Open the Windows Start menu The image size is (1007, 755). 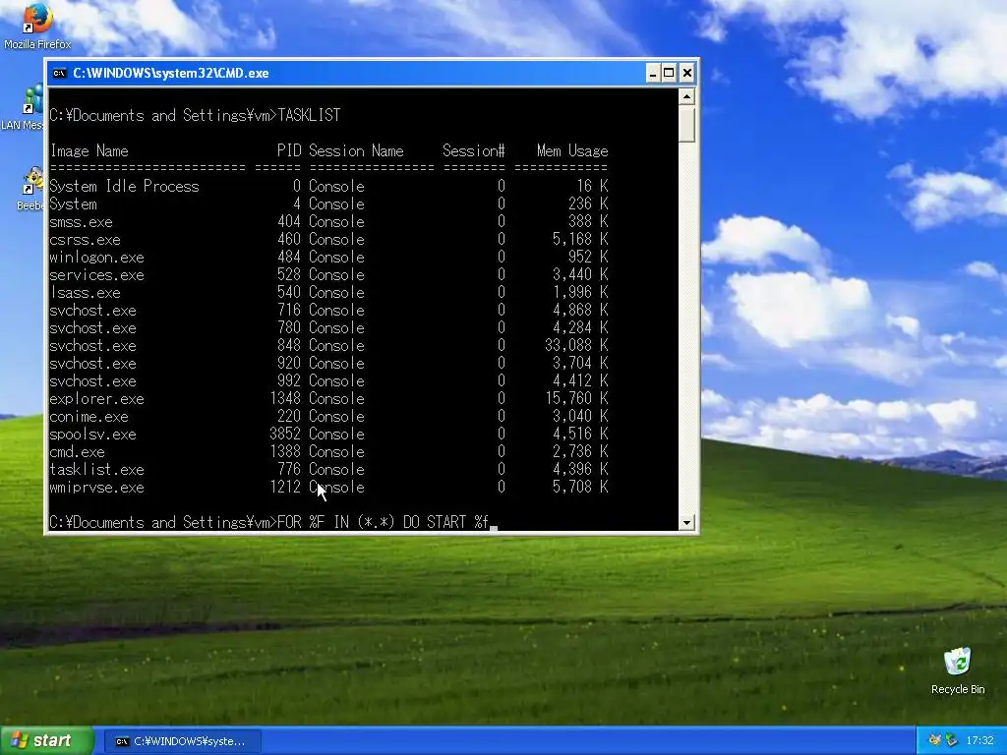click(46, 741)
